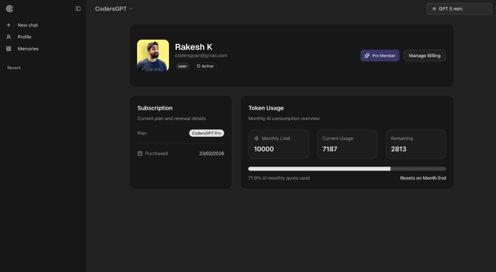Click the Rakesh K name heading

click(194, 47)
